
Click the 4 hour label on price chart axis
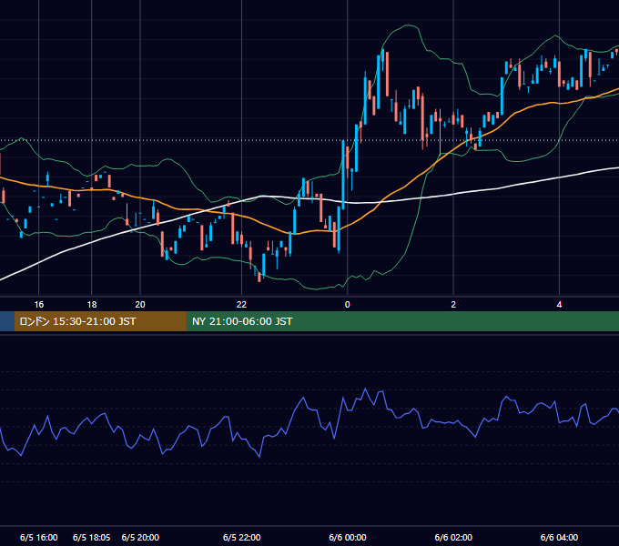coord(559,305)
